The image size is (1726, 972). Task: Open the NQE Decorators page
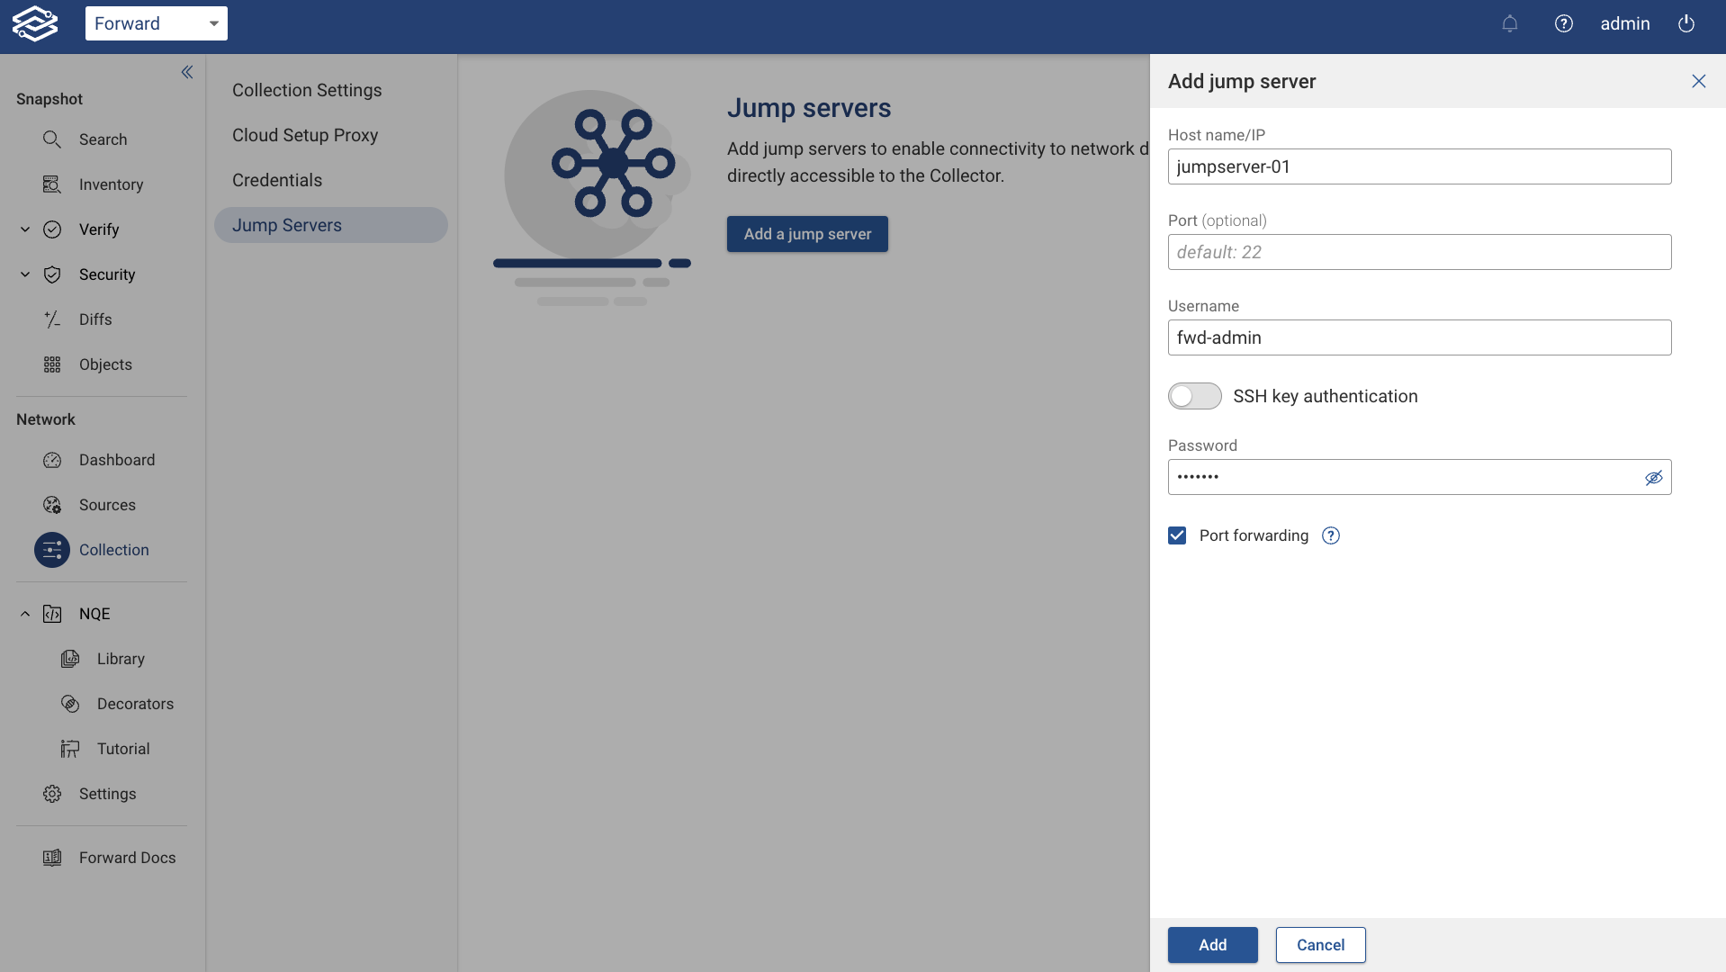click(135, 703)
